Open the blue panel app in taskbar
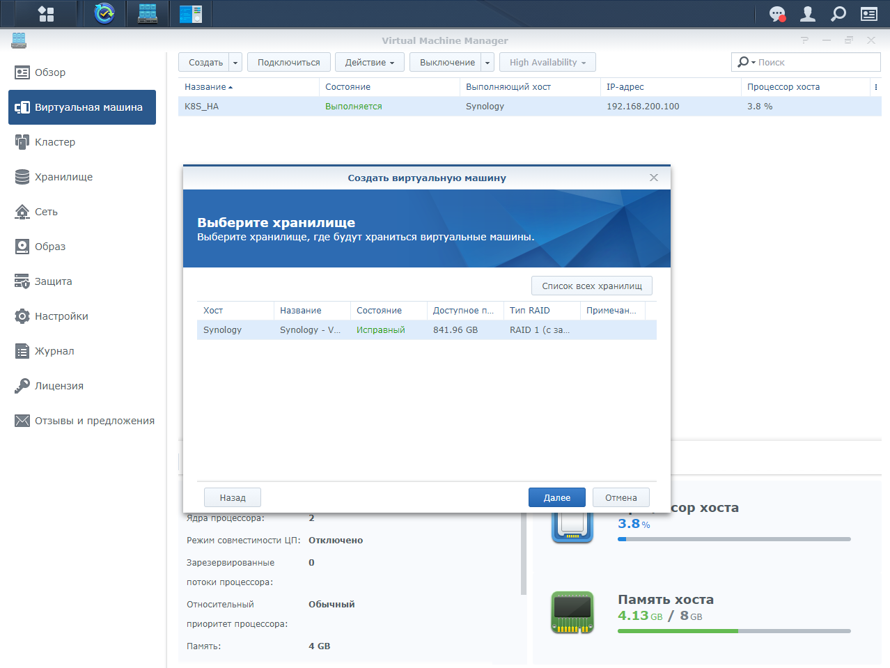The width and height of the screenshot is (890, 668). tap(190, 13)
